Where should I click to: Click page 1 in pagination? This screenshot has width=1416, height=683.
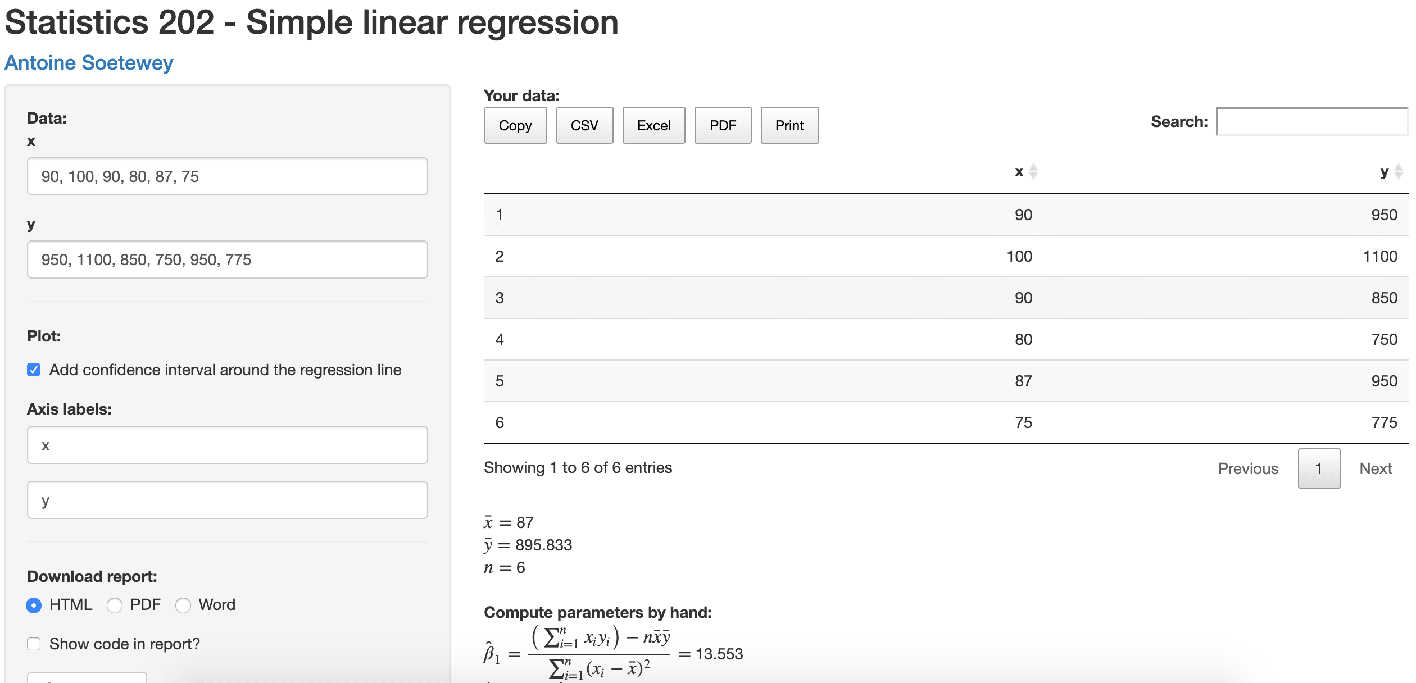[1320, 467]
